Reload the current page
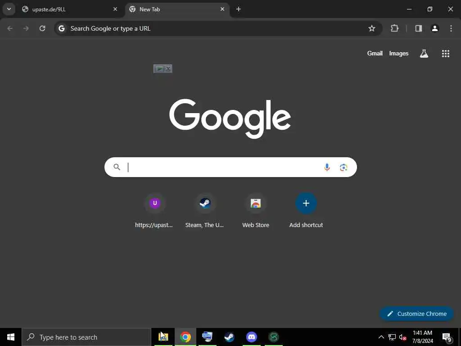Image resolution: width=461 pixels, height=346 pixels. [x=42, y=28]
